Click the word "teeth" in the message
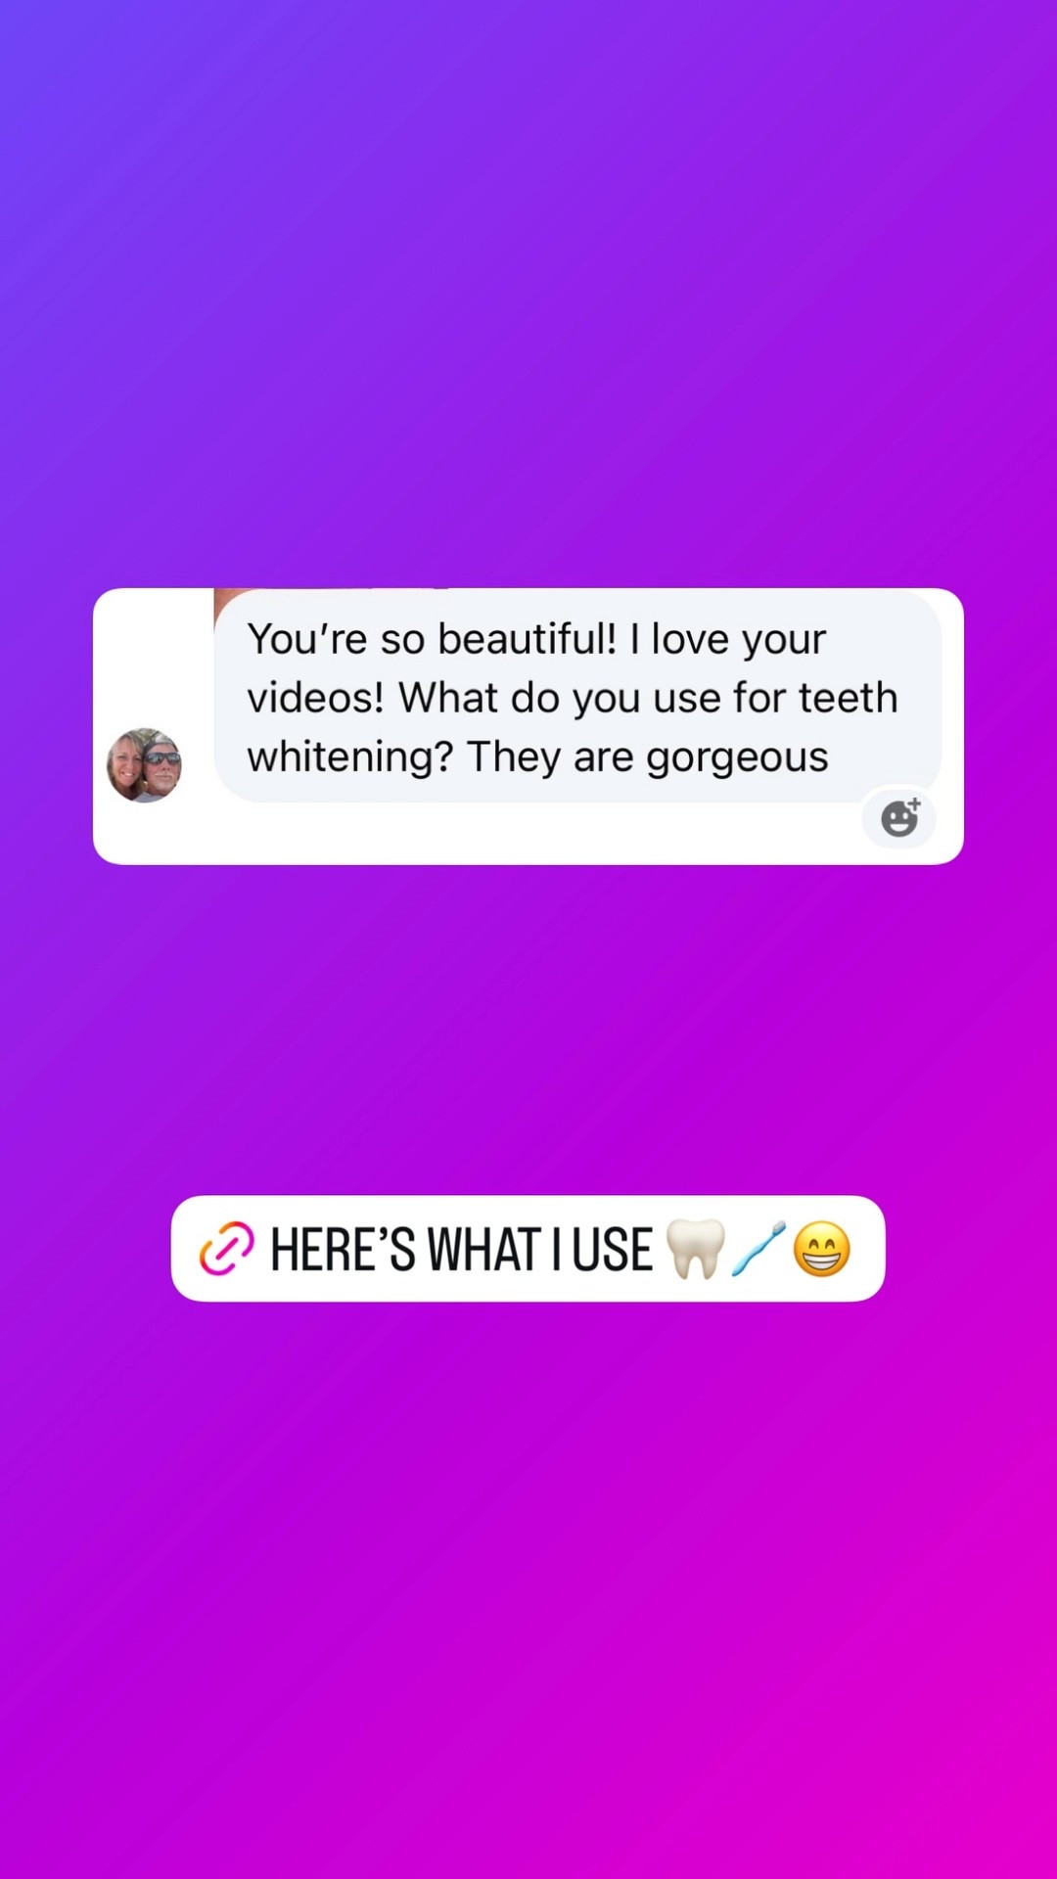The height and width of the screenshot is (1879, 1057). (x=848, y=698)
